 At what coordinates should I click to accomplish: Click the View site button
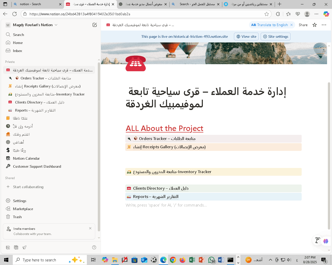click(x=246, y=36)
